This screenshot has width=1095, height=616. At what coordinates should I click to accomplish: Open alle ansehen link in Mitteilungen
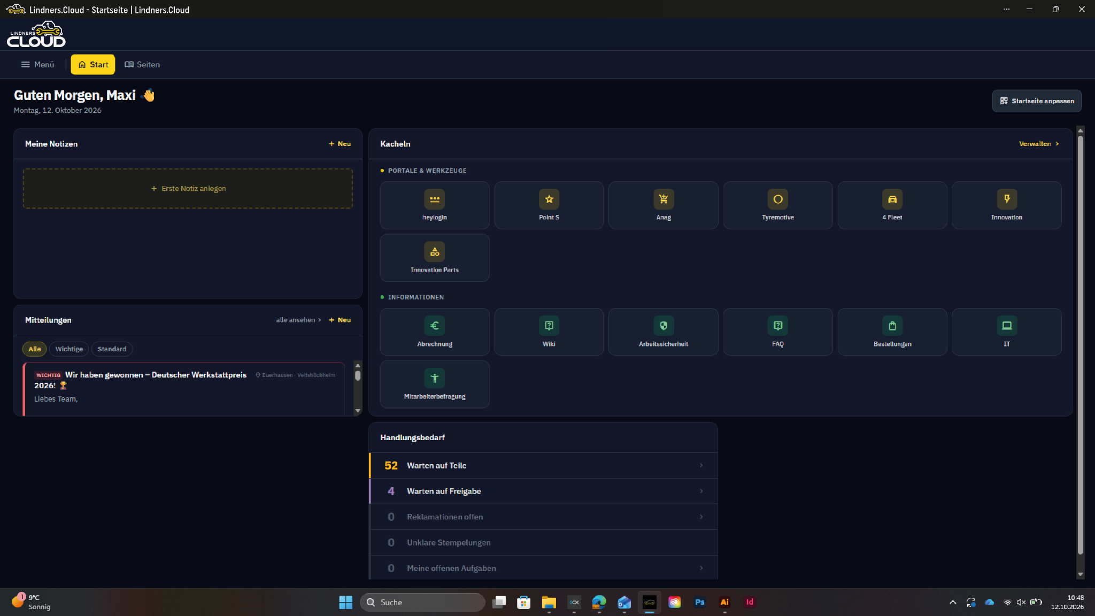click(298, 320)
